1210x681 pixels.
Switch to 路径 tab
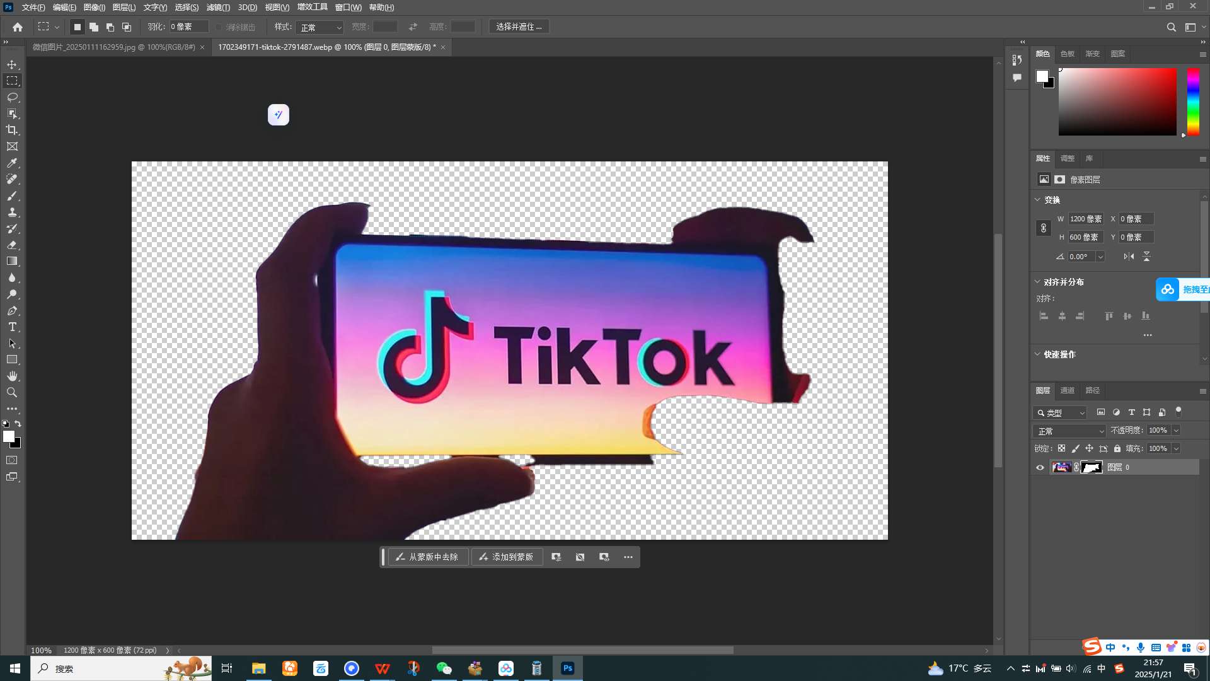pos(1093,390)
